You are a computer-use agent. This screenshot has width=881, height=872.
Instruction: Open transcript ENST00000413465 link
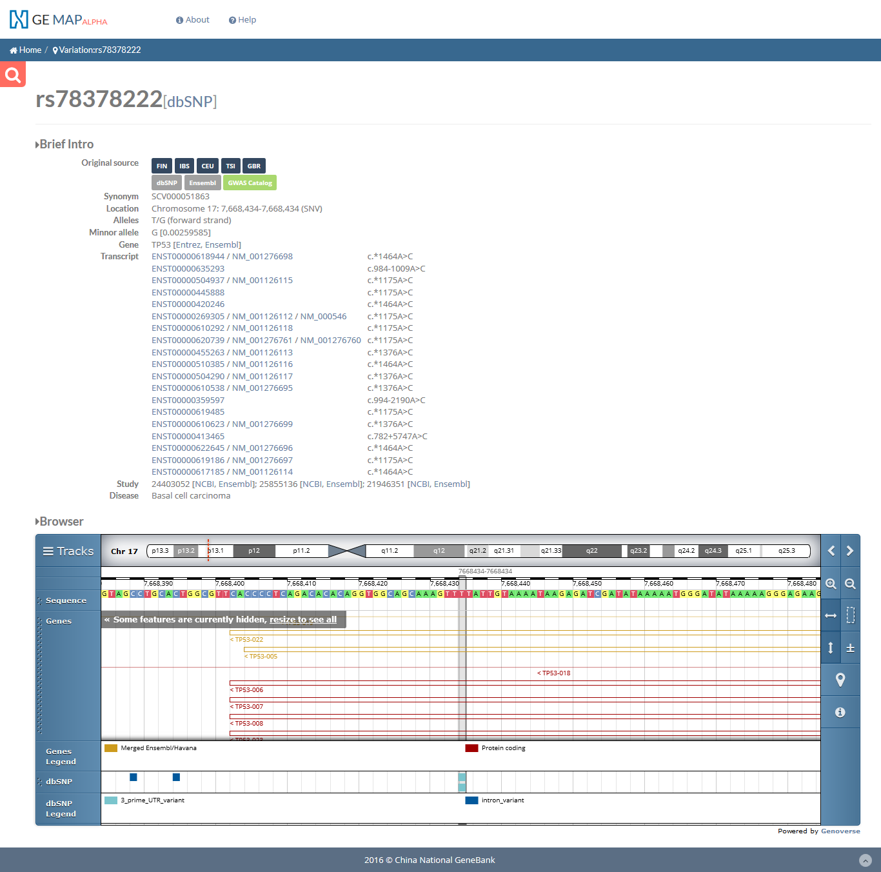(188, 437)
